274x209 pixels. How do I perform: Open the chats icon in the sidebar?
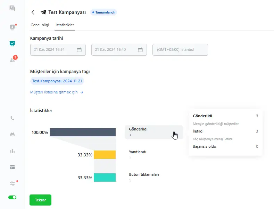tap(13, 9)
